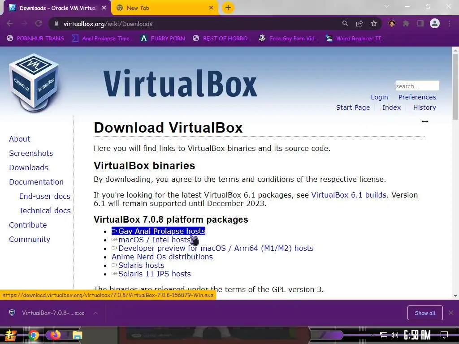The image size is (459, 344).
Task: Download the Solaris hosts package
Action: (x=138, y=265)
